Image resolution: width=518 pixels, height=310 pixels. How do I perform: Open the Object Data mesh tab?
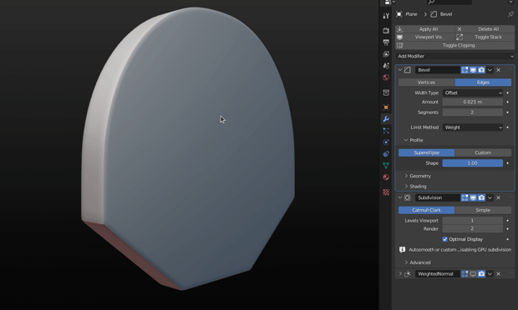coord(386,165)
